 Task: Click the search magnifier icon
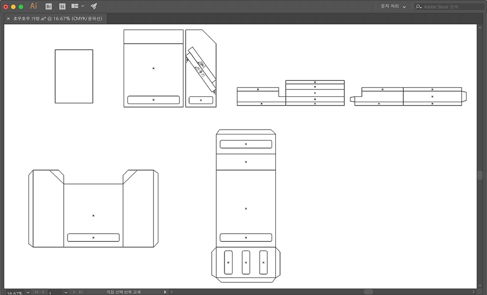419,7
